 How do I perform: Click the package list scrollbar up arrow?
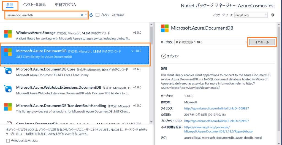[151, 24]
